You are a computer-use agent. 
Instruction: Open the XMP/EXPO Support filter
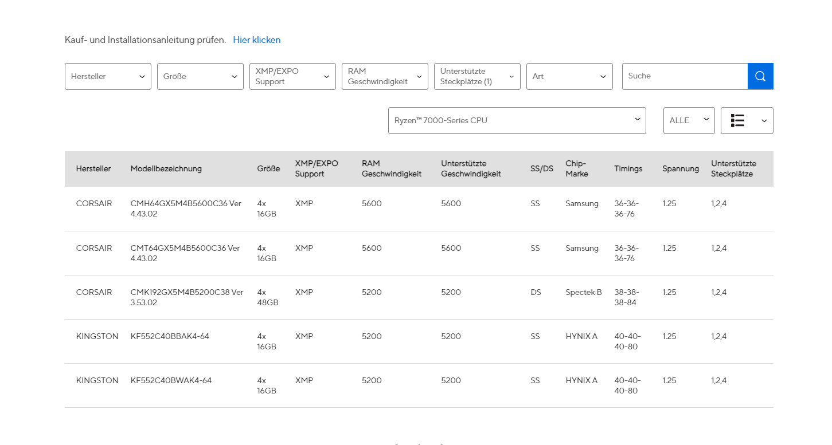tap(292, 76)
